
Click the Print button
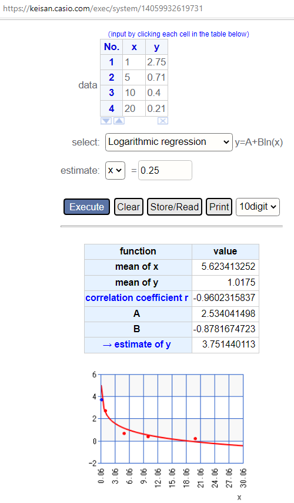(219, 207)
